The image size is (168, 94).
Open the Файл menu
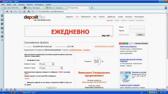tap(3, 5)
